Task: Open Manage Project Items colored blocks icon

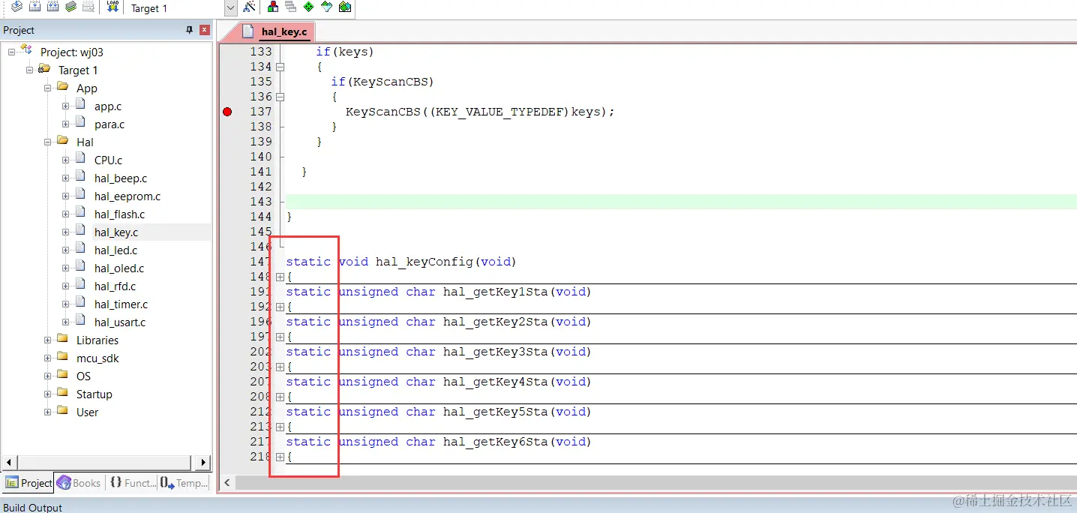Action: tap(273, 7)
